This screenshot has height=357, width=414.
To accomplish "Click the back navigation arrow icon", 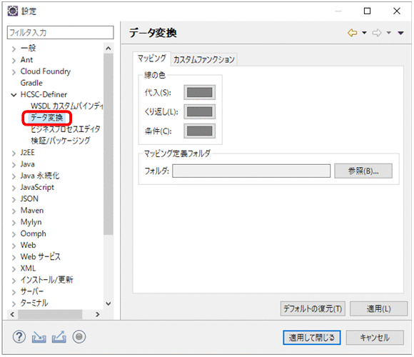I will [x=353, y=33].
